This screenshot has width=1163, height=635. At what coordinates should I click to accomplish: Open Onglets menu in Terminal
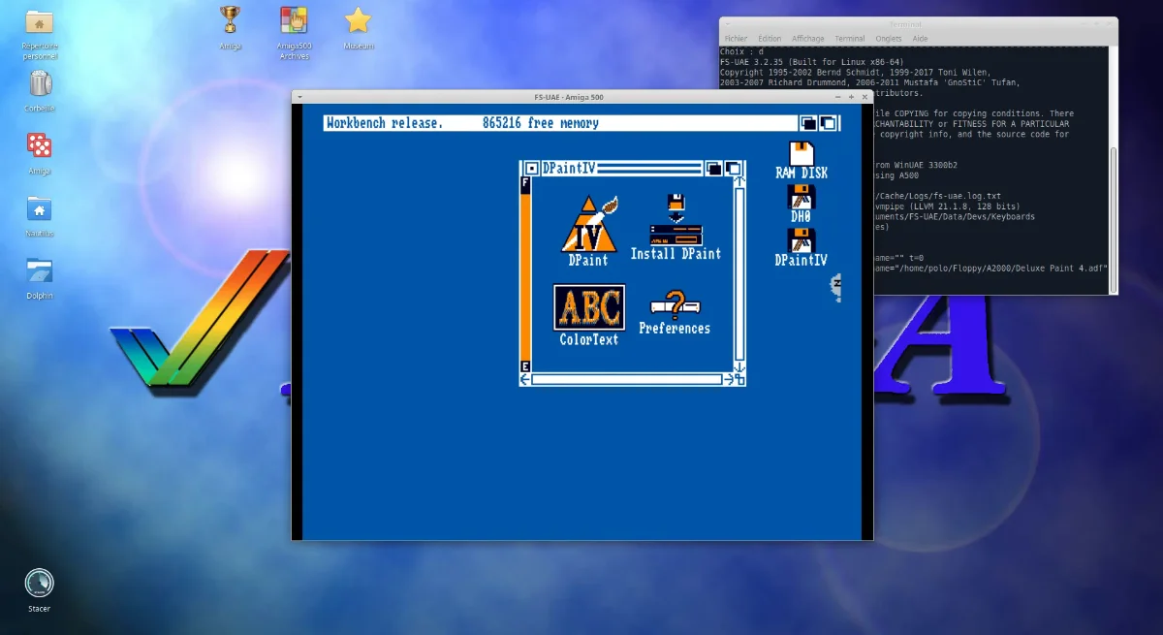(x=889, y=39)
